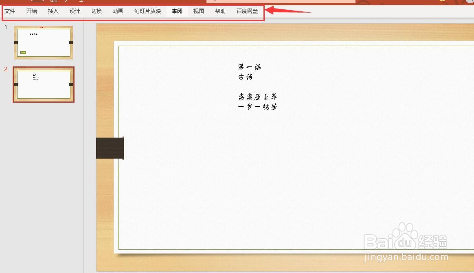
Task: Click the line 离离原上草 on the slide
Action: point(257,97)
